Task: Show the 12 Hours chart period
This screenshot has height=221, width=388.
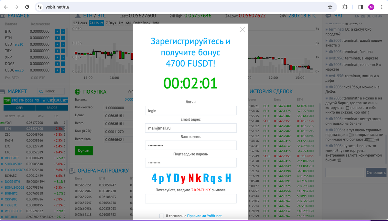Action: (80, 23)
